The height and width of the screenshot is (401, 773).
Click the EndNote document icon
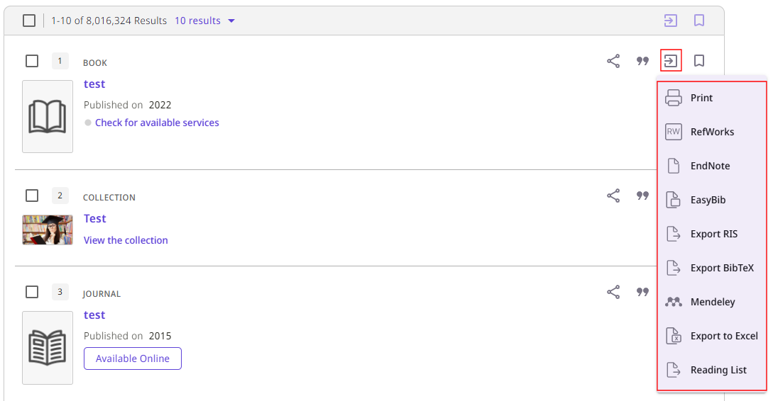(x=674, y=166)
